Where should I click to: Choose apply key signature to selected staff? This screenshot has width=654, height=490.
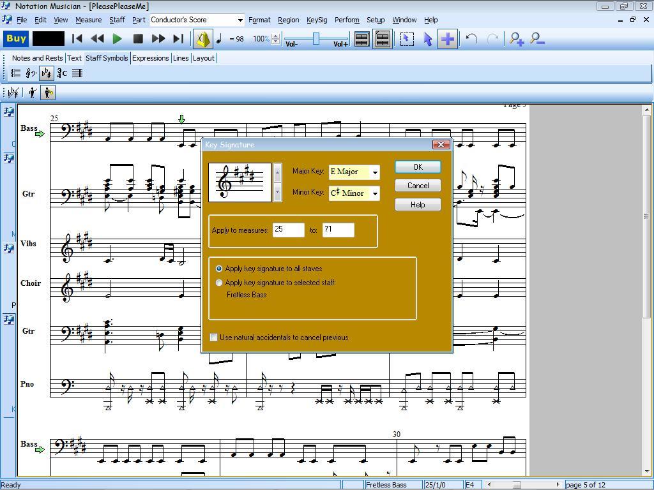click(219, 283)
